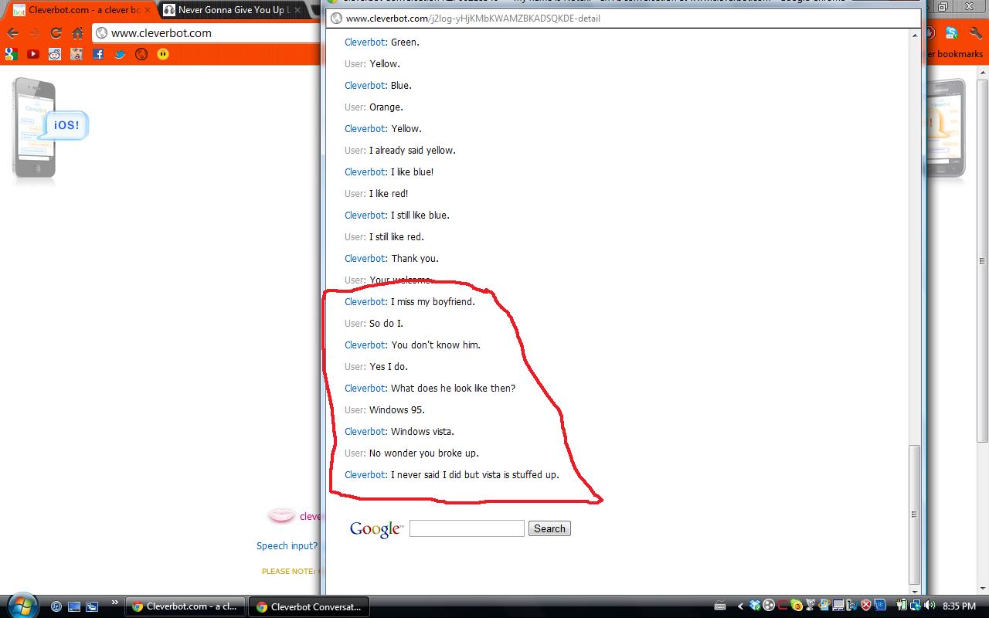Click the reload page button
Image resolution: width=989 pixels, height=618 pixels.
pos(56,33)
